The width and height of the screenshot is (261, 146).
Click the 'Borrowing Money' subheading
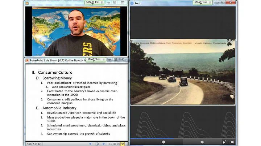[x=57, y=78]
